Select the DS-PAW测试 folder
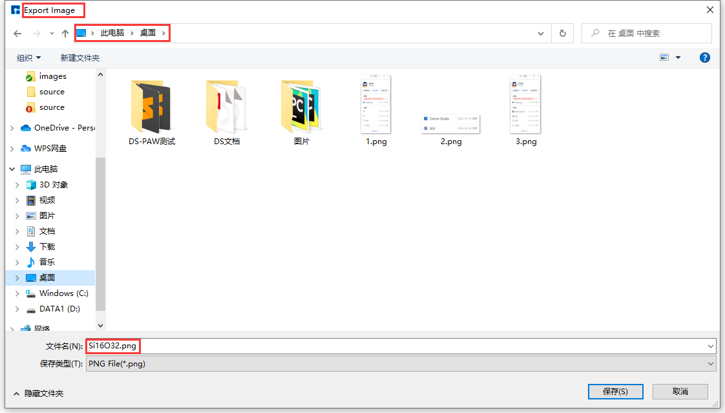 click(x=152, y=112)
